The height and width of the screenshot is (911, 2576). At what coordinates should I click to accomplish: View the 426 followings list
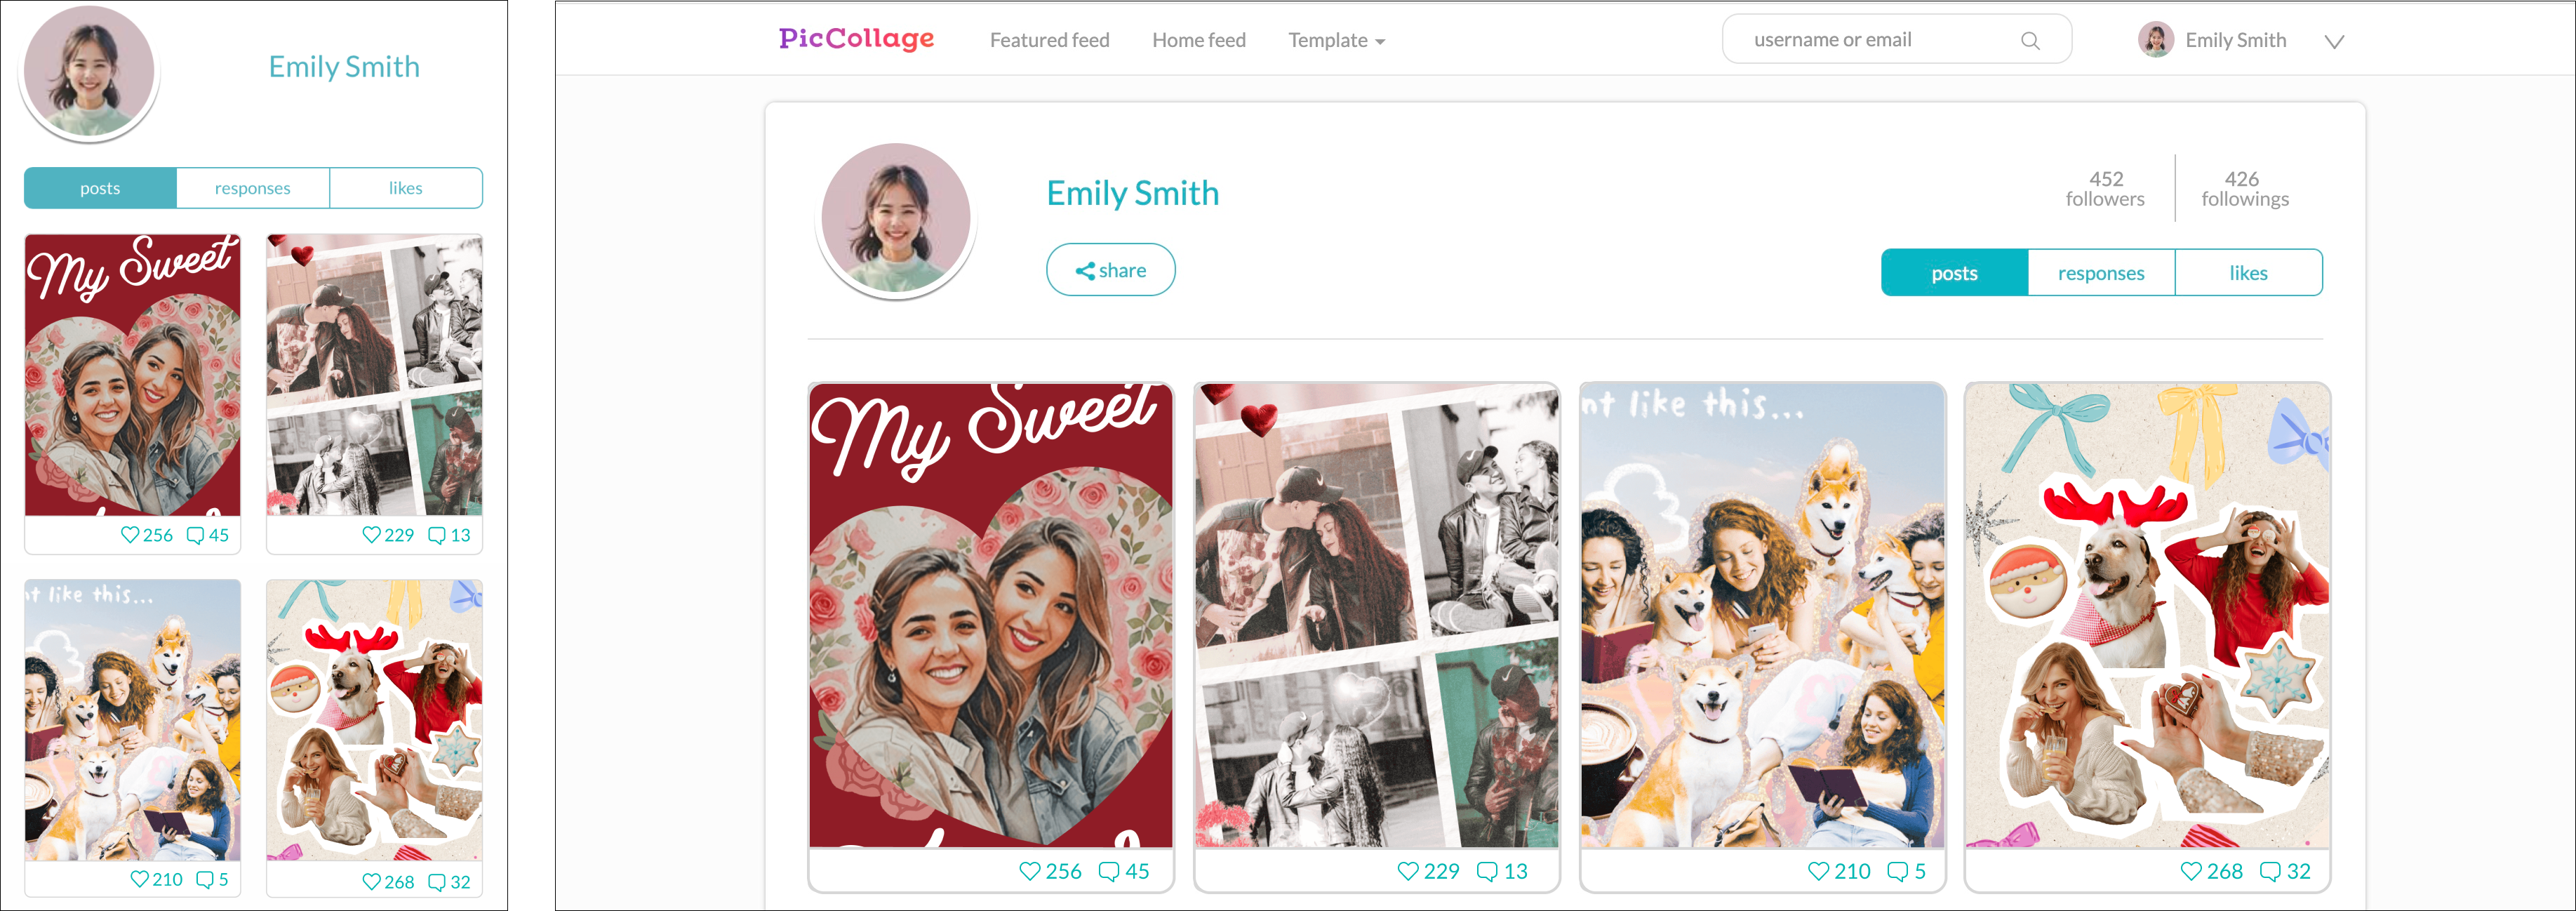(x=2244, y=188)
